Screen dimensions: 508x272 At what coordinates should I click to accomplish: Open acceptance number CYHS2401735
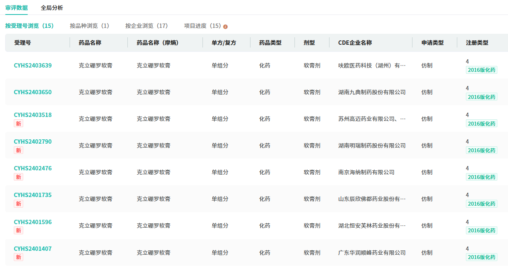coord(33,195)
